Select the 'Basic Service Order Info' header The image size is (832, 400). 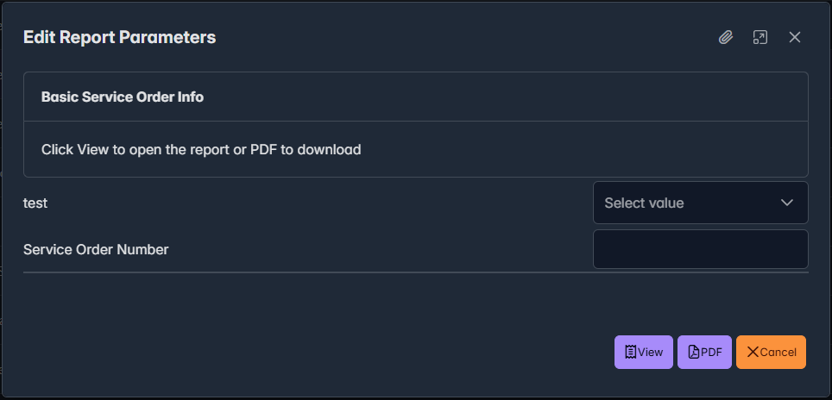pos(123,97)
